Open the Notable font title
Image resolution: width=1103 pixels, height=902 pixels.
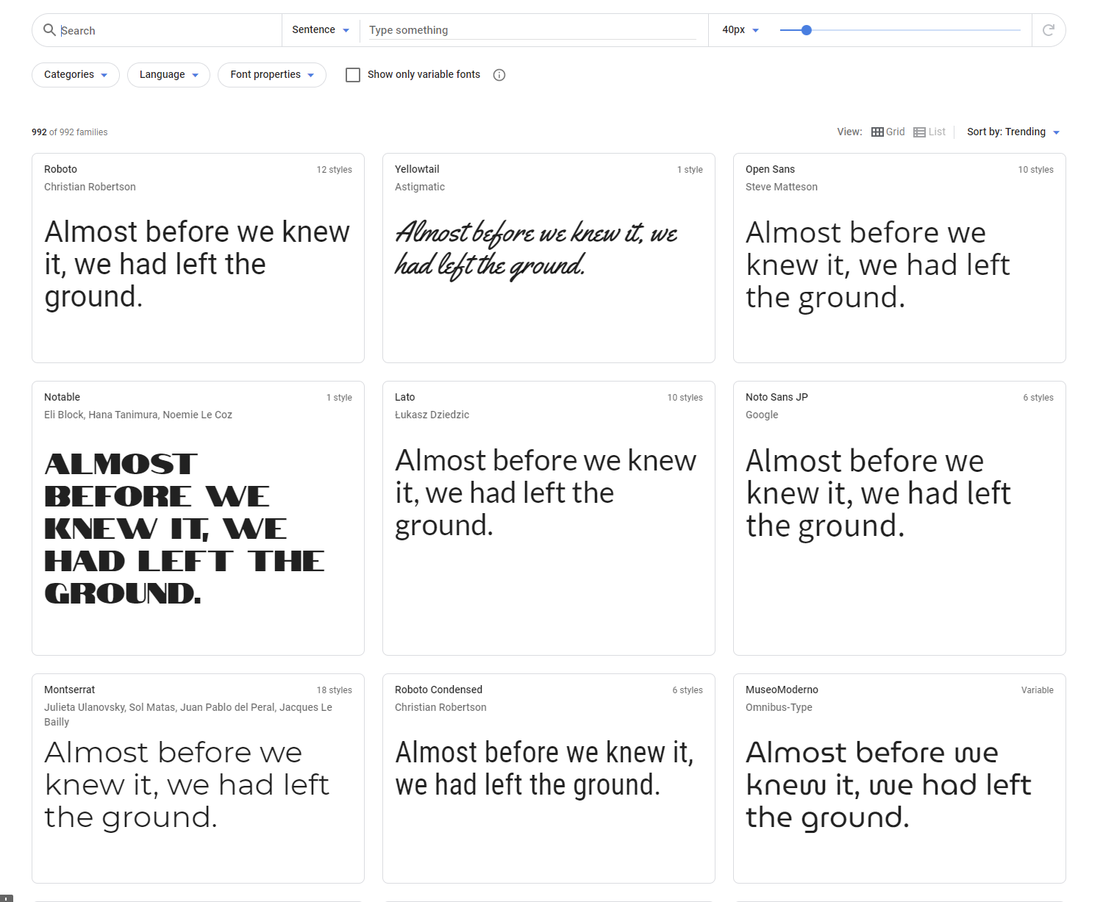tap(62, 398)
